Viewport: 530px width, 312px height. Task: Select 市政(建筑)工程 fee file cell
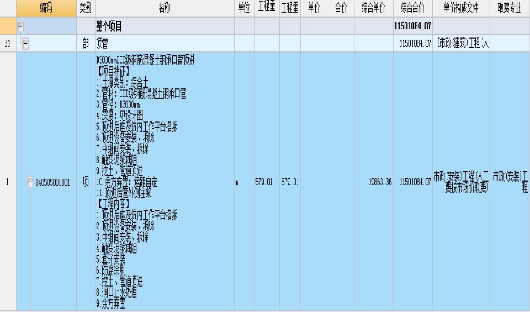pos(461,43)
